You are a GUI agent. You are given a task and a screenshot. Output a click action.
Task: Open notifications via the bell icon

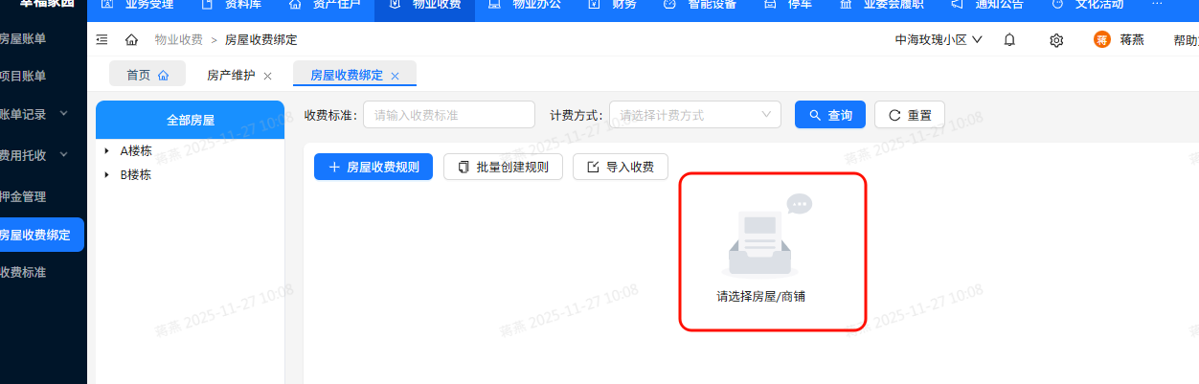coord(1009,40)
